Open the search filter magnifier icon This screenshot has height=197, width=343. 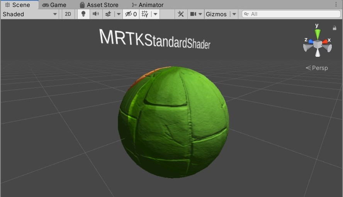coord(246,14)
